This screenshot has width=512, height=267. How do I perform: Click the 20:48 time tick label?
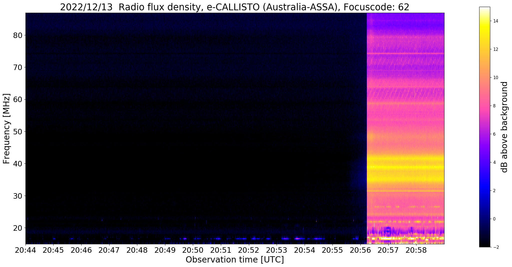tap(137, 250)
